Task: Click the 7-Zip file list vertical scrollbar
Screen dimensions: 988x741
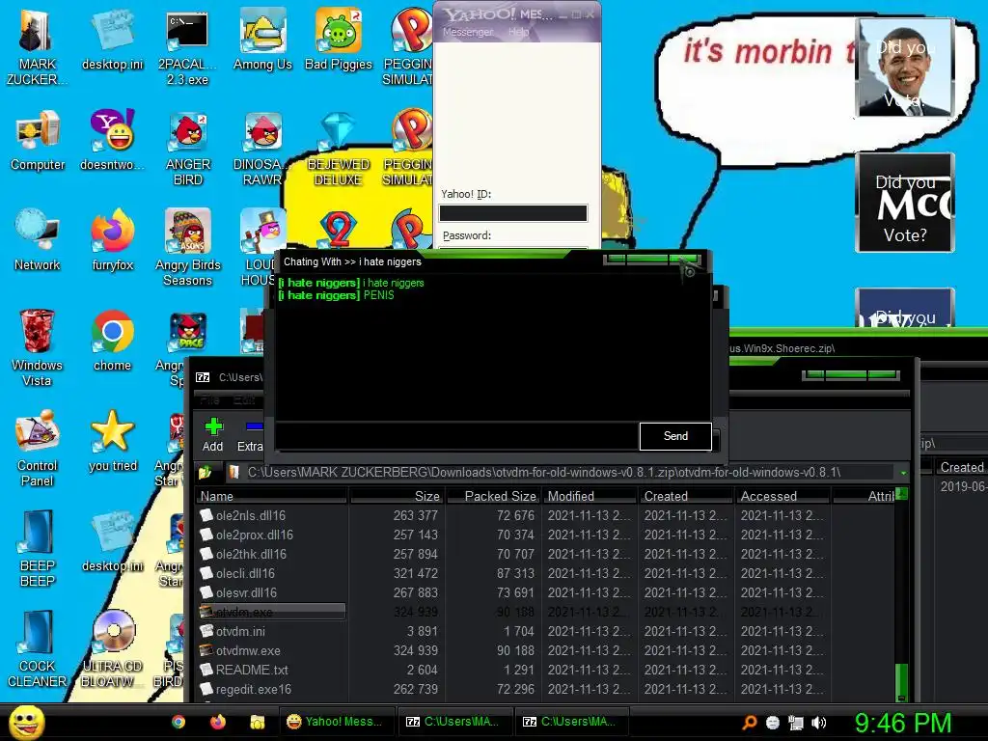Action: pyautogui.click(x=902, y=594)
